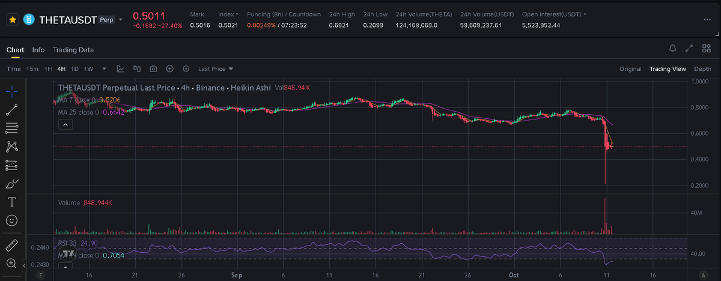This screenshot has height=281, width=721.
Task: Select the 15m timeframe
Action: [x=32, y=69]
